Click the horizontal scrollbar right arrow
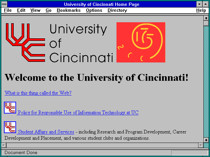 pyautogui.click(x=200, y=145)
